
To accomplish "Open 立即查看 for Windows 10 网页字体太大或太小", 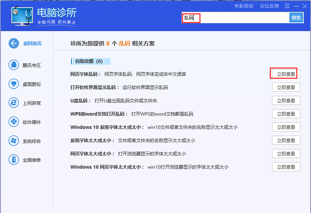I will 286,167.
